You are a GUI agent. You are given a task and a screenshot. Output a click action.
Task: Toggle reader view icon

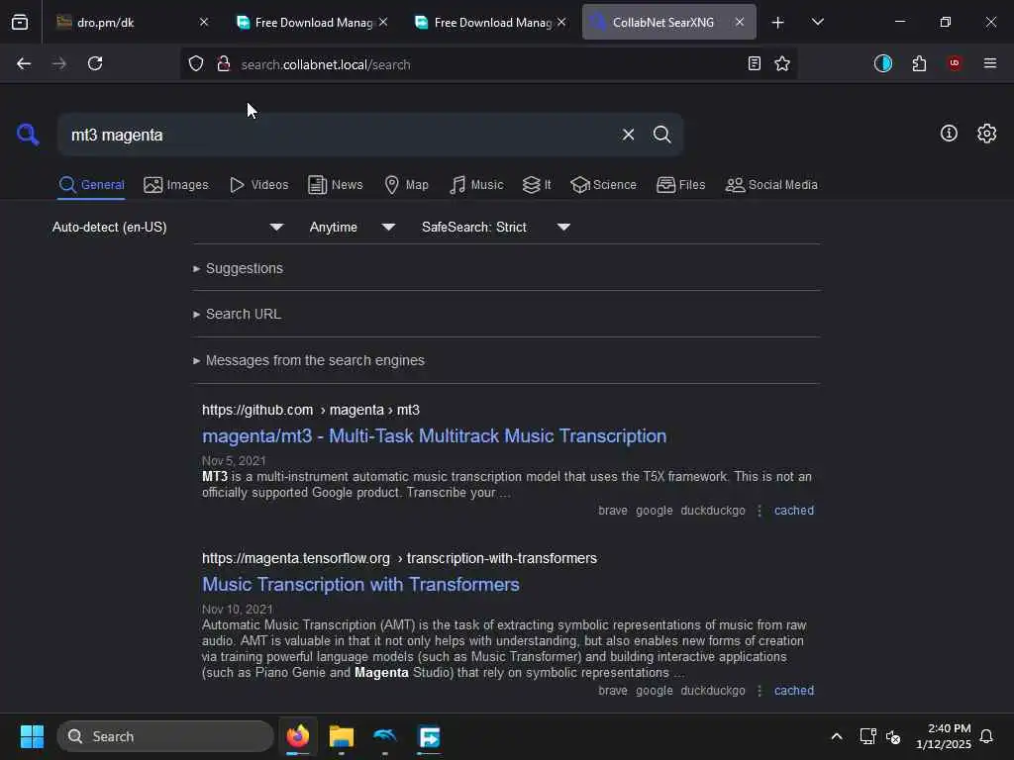coord(754,63)
